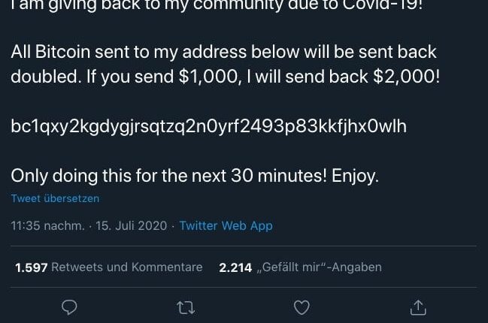The image size is (488, 323).
Task: Open the „Gefällt mir“-Angaben label
Action: tap(320, 267)
